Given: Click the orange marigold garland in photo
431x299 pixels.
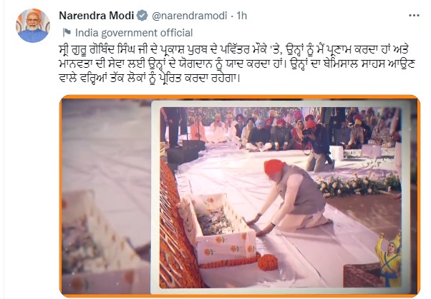Looking at the screenshot, I should (x=267, y=262).
